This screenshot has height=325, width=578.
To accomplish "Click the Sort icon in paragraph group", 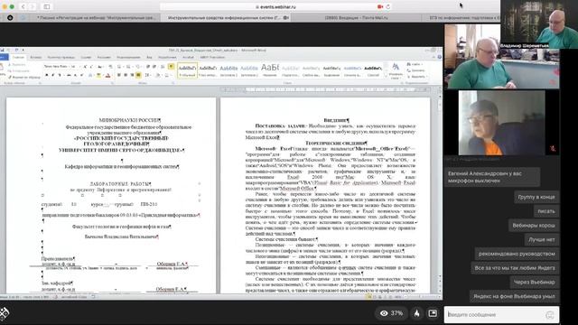I will click(x=163, y=67).
